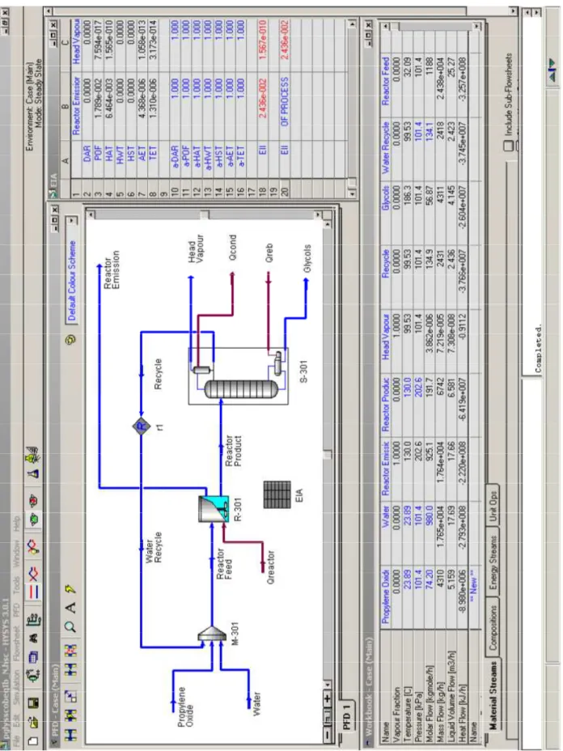Viewport: 563px width, 751px height.
Task: Open the Simulation menu
Action: [16, 686]
